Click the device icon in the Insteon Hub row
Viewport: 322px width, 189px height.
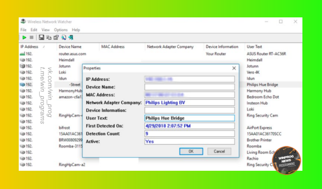click(22, 103)
